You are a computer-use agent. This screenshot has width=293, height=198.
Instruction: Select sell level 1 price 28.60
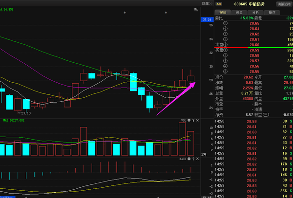click(254, 45)
